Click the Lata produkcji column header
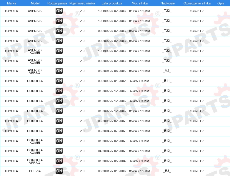Screen dimensions: 230x176 click(112, 3)
